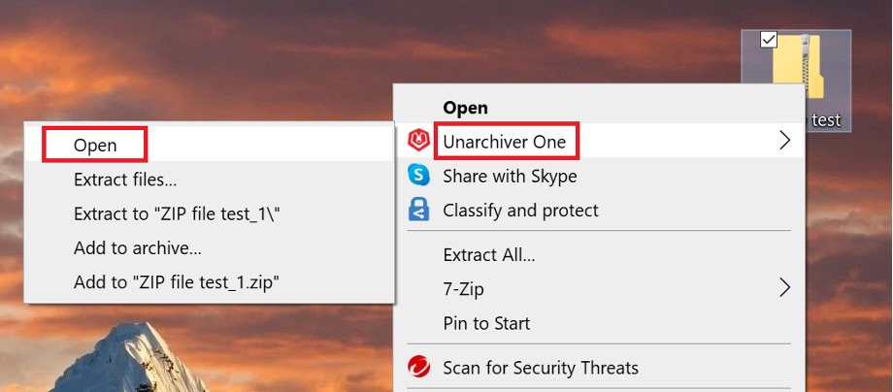Click the Scan for Security Threats label
The height and width of the screenshot is (392, 893).
tap(541, 368)
